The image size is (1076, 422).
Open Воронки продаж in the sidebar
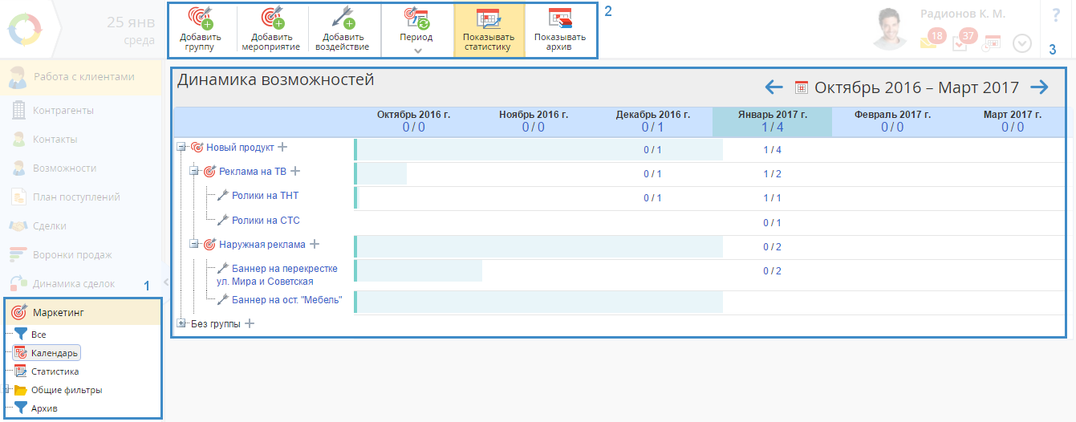[72, 255]
